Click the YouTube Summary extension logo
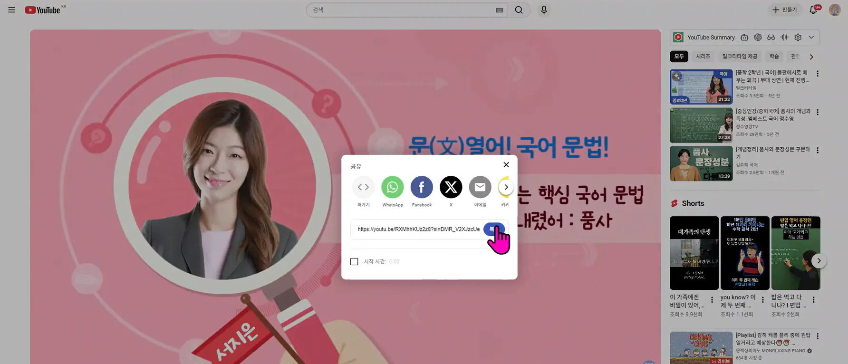The height and width of the screenshot is (364, 848). (x=678, y=37)
